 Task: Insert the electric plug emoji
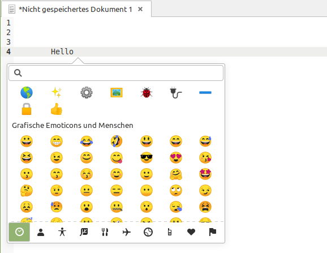point(176,92)
